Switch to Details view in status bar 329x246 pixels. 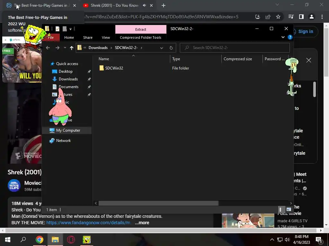(x=281, y=209)
